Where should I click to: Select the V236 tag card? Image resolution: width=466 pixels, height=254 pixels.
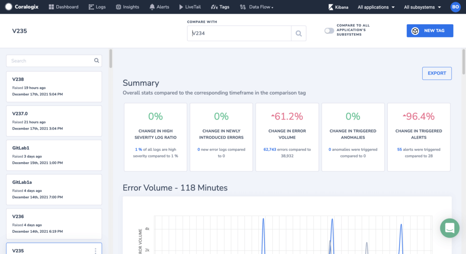click(x=54, y=224)
